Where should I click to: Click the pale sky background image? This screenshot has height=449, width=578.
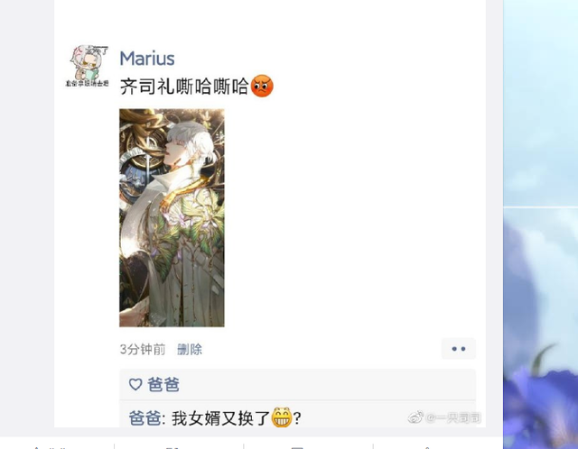coord(541,103)
